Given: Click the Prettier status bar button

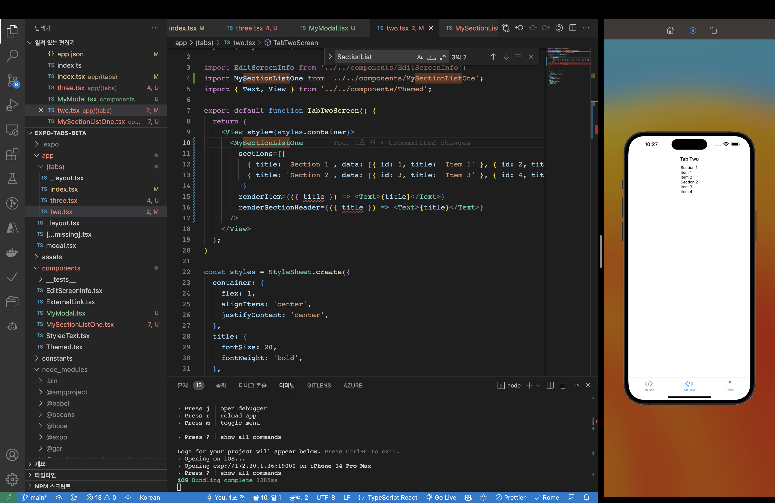Looking at the screenshot, I should (511, 497).
